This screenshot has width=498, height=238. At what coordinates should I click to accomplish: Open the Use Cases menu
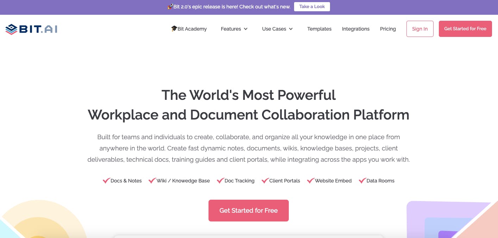tap(278, 29)
